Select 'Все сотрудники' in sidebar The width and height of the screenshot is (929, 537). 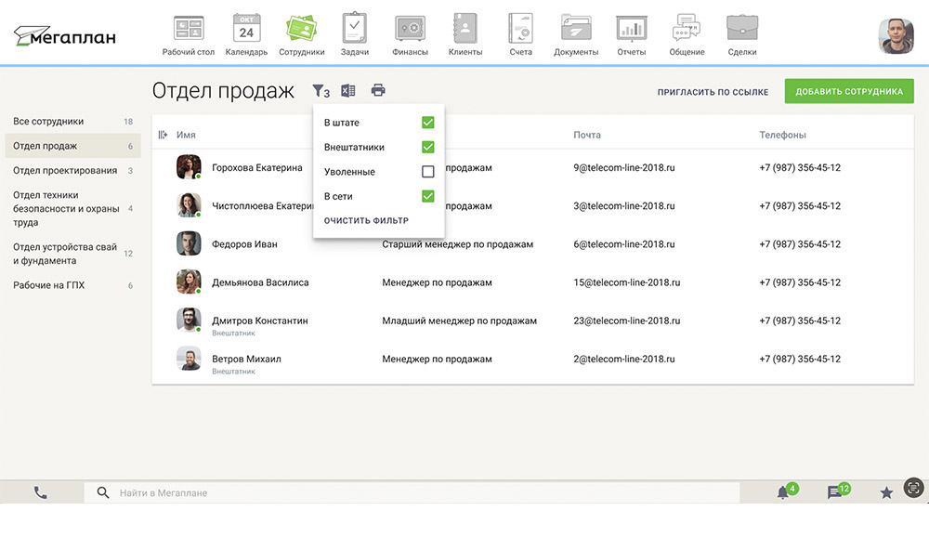48,122
